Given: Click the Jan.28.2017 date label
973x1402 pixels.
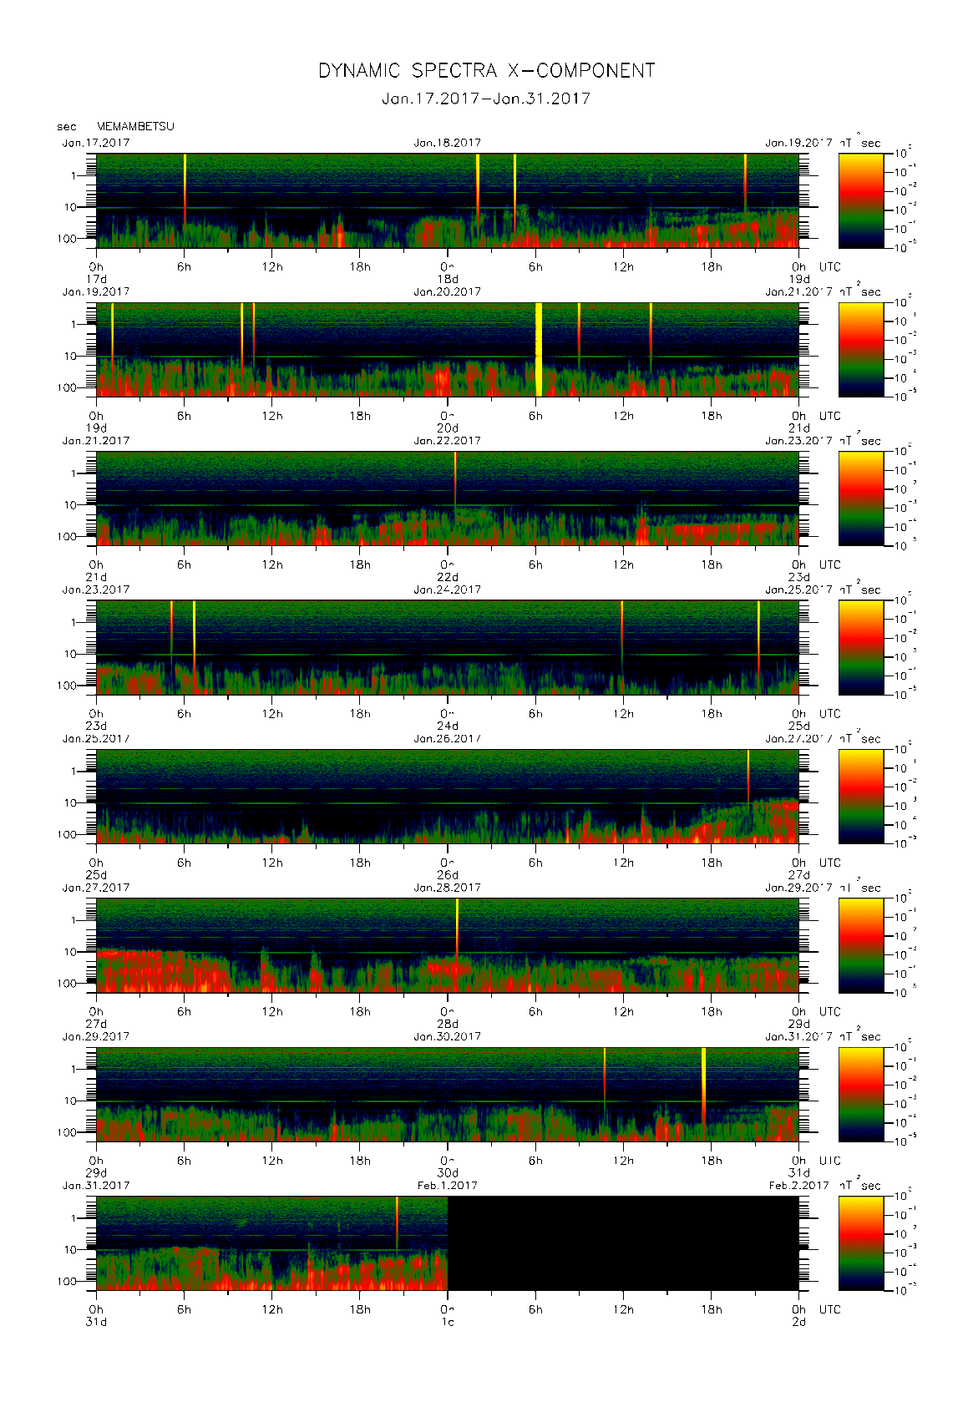Looking at the screenshot, I should click(448, 888).
